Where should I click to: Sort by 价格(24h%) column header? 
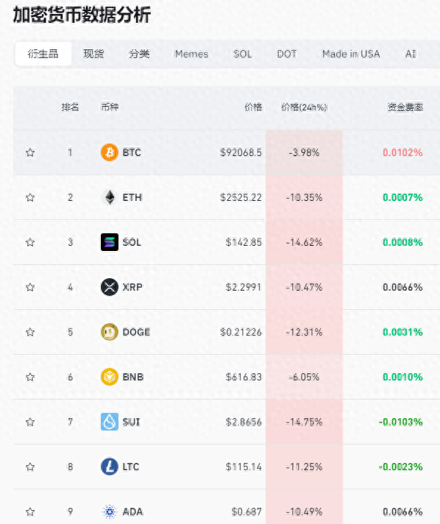pos(304,107)
